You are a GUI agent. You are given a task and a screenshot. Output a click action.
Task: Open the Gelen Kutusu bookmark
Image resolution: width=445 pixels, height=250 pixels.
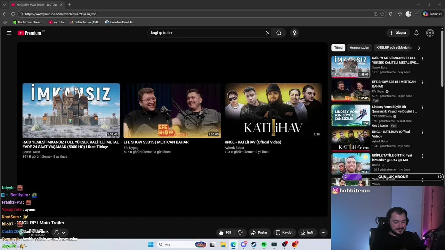pos(84,22)
